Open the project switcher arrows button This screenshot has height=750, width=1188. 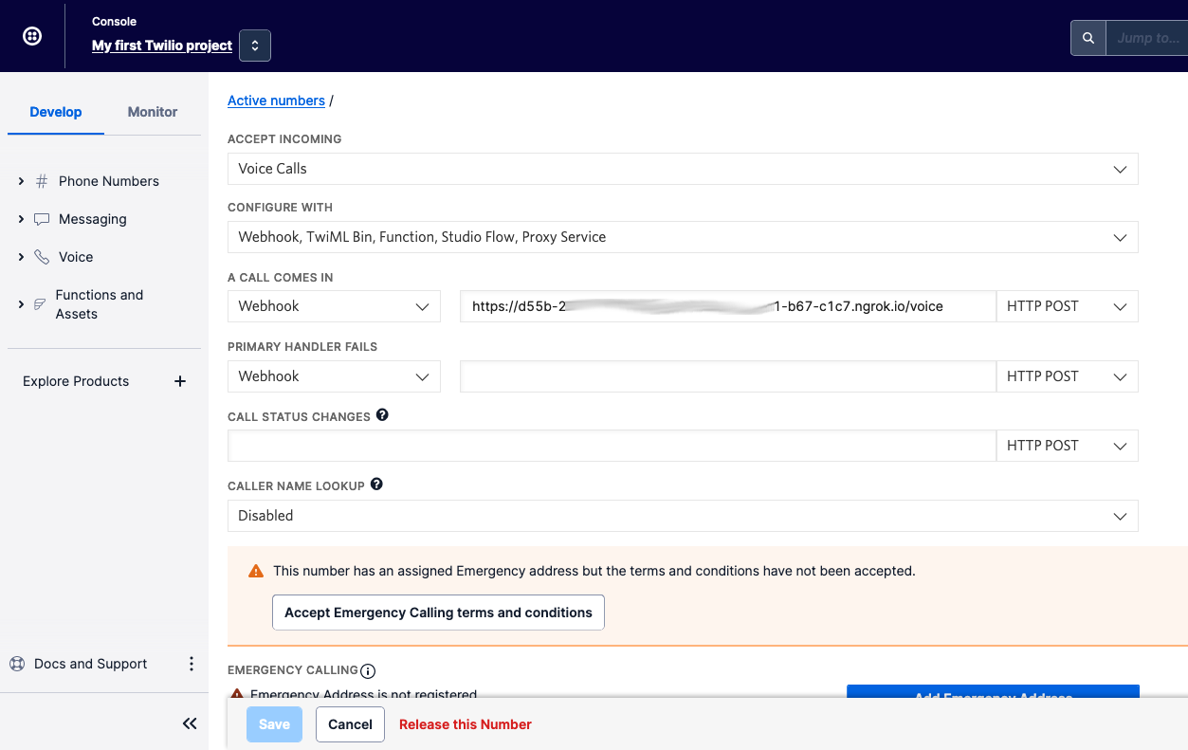pos(255,46)
